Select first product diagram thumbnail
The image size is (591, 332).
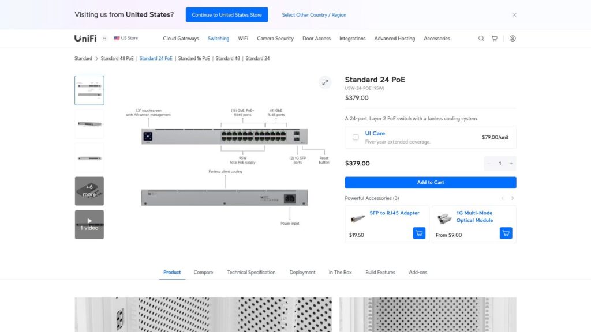(89, 90)
